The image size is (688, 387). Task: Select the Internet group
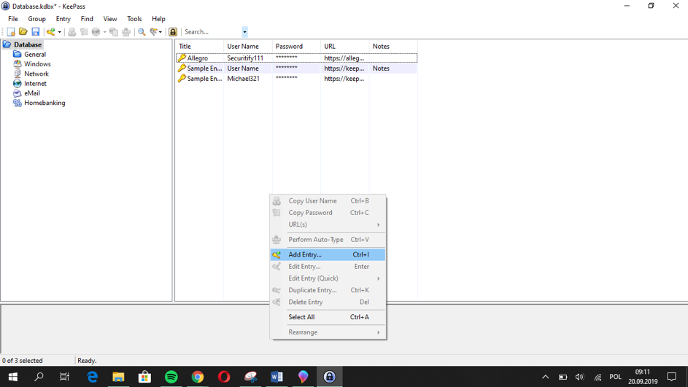[35, 83]
